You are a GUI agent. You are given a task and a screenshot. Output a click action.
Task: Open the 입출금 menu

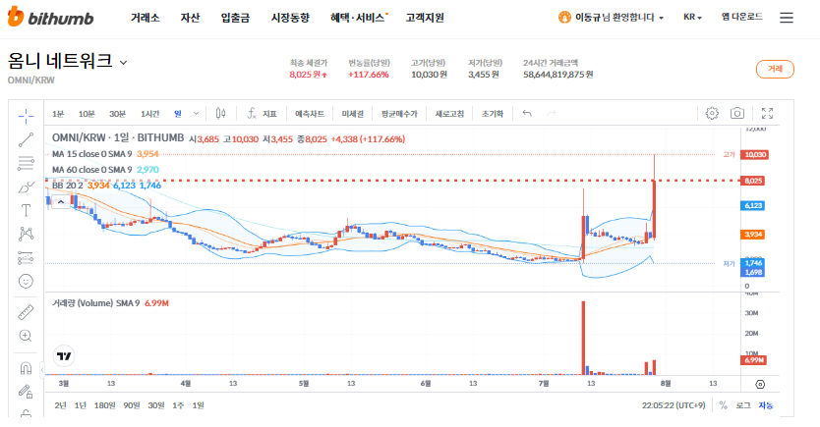click(235, 18)
